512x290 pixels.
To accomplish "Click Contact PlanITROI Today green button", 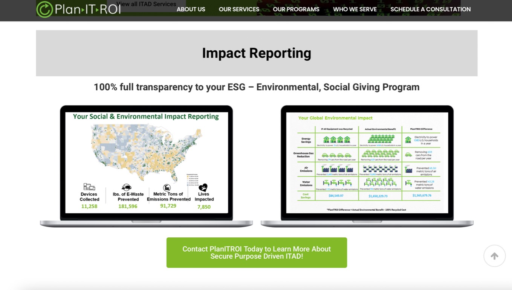I will click(x=257, y=252).
